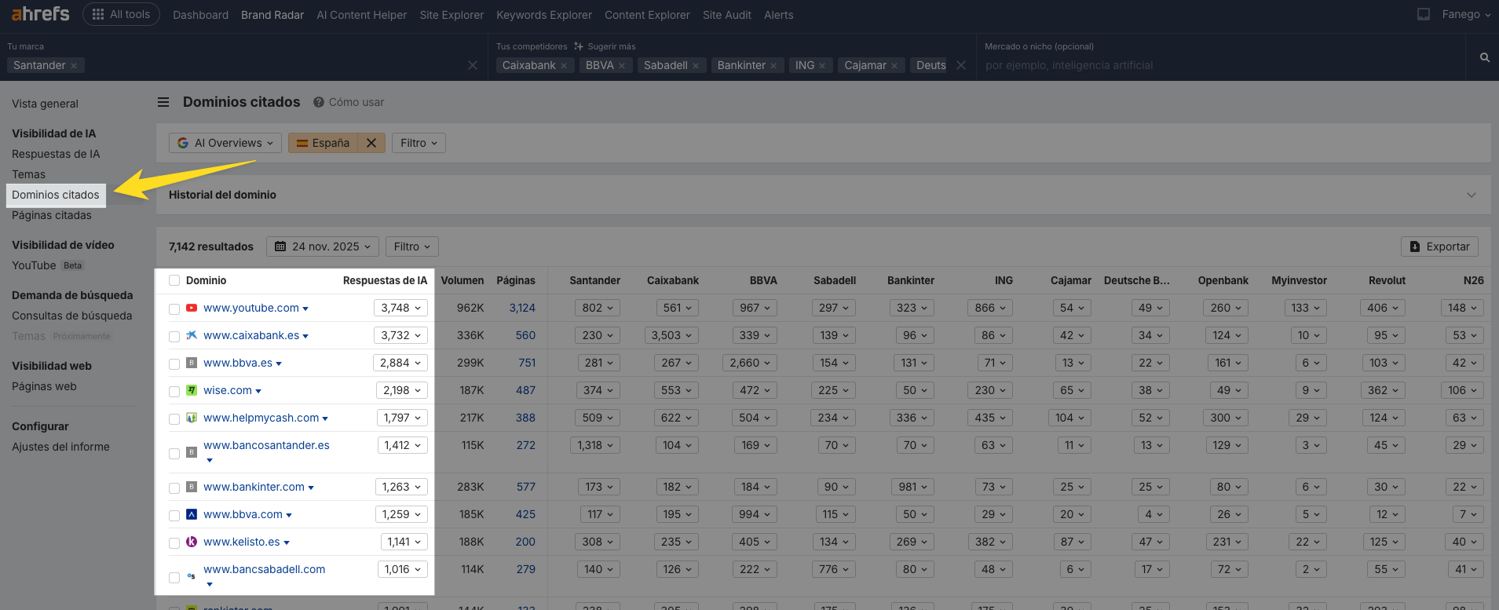This screenshot has height=610, width=1499.
Task: Clear all competitors with the X icon
Action: point(961,65)
